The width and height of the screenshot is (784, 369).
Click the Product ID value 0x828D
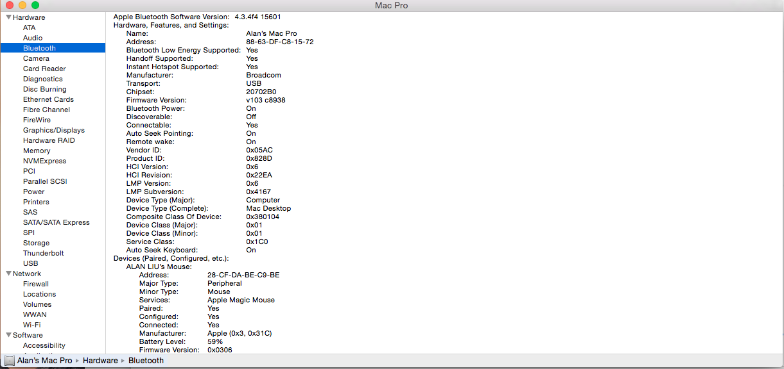coord(259,158)
